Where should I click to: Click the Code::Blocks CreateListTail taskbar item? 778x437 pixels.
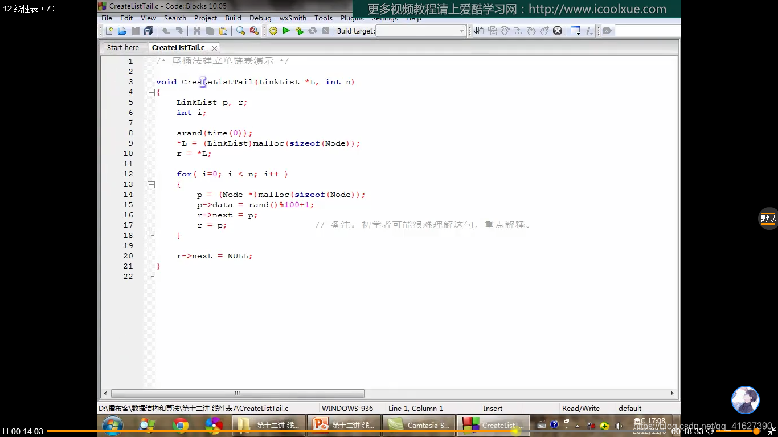click(493, 424)
